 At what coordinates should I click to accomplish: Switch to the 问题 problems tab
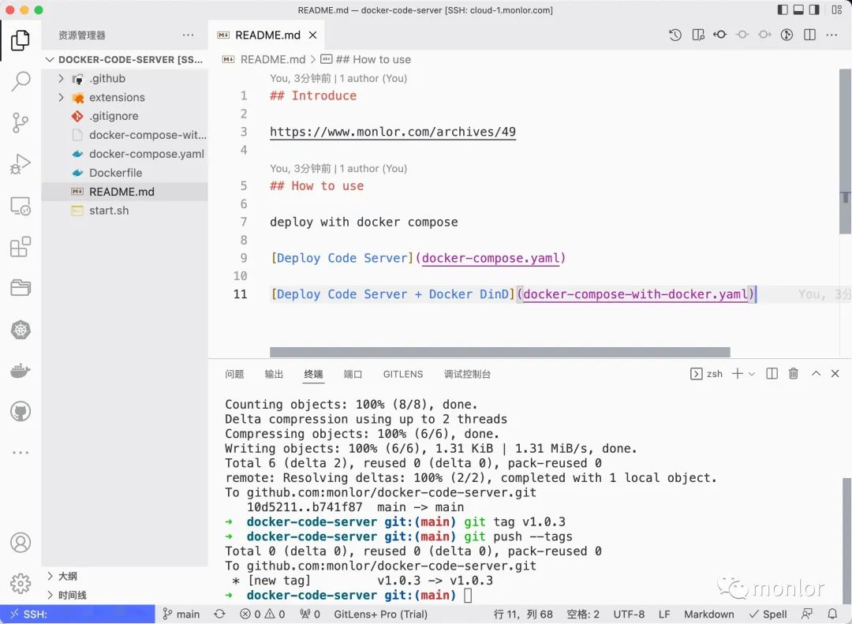click(x=234, y=374)
